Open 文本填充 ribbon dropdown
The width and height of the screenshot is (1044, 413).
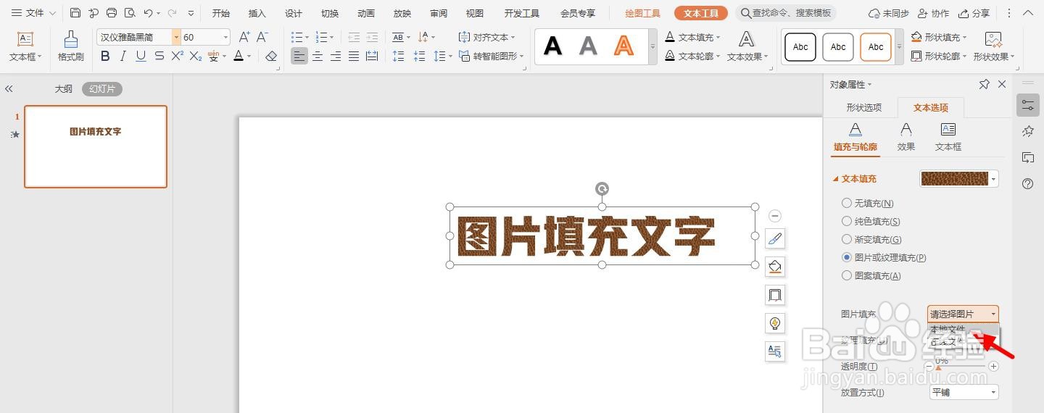[694, 37]
